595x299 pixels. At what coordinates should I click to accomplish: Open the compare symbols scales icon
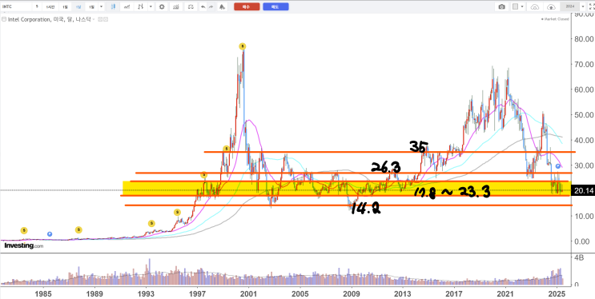191,7
